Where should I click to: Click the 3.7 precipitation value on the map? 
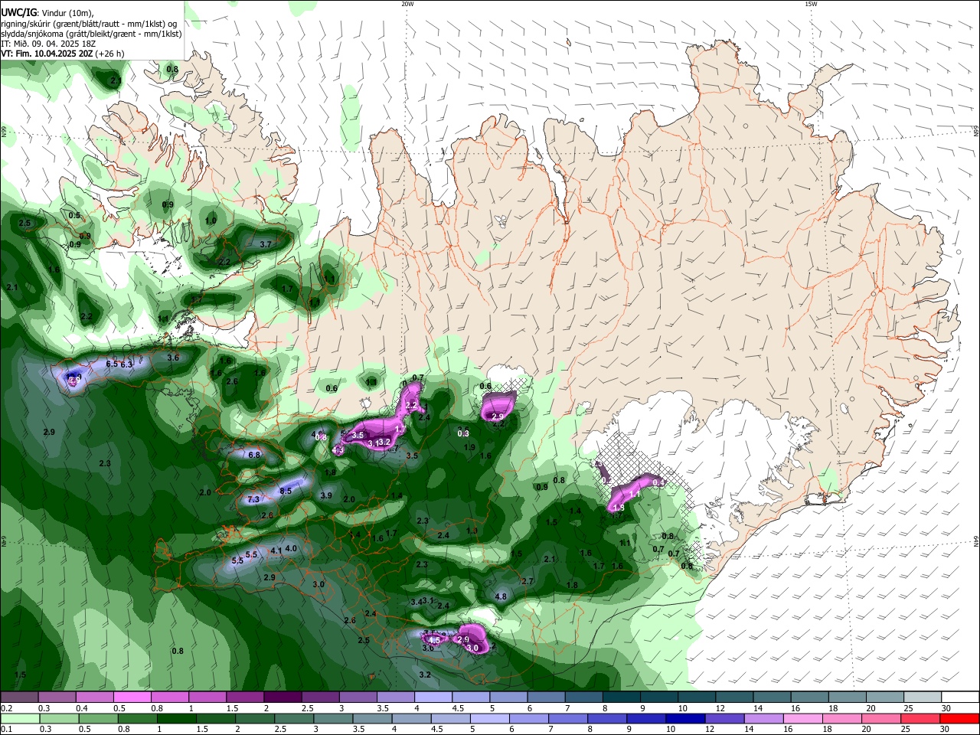pyautogui.click(x=266, y=244)
